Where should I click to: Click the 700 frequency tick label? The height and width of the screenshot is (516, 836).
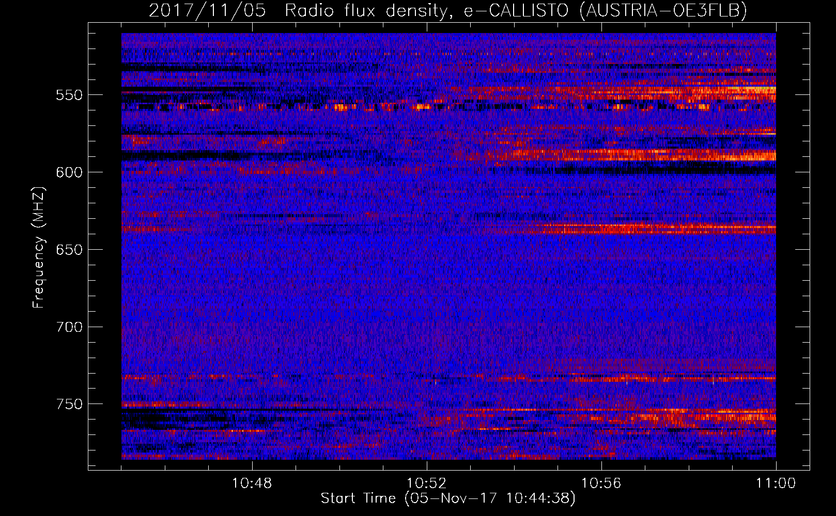69,327
